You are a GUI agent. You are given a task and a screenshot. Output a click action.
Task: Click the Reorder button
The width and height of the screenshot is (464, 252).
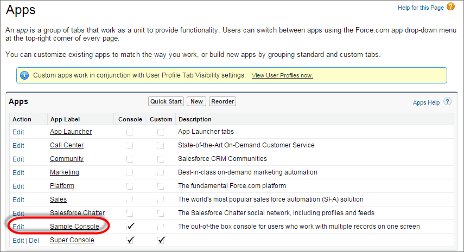(x=223, y=101)
